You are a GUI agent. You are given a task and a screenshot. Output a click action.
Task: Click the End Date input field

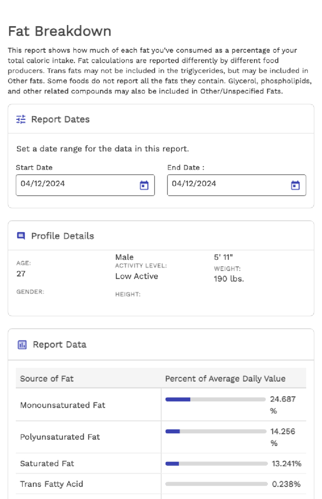point(228,185)
